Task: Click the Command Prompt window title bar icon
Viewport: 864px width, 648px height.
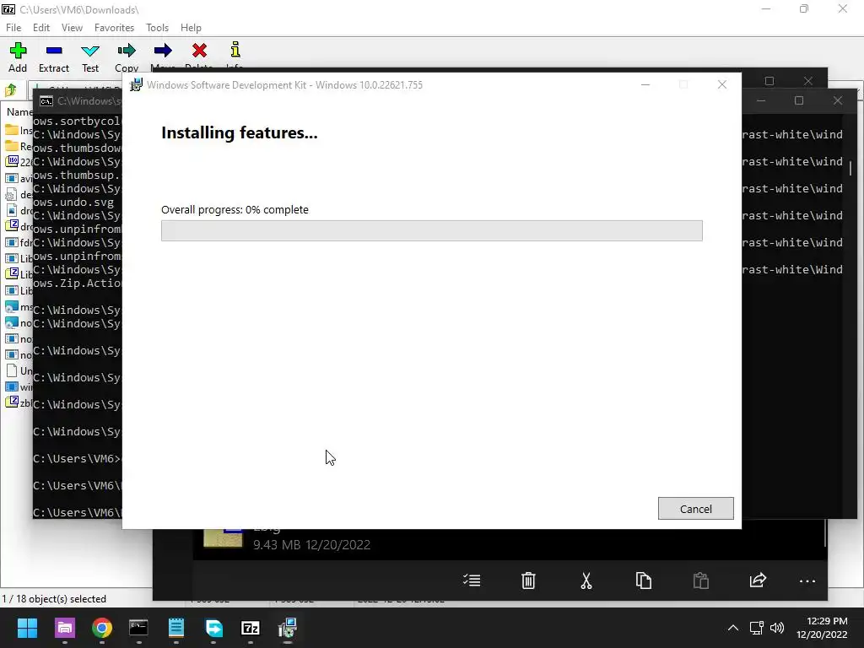Action: pyautogui.click(x=46, y=101)
